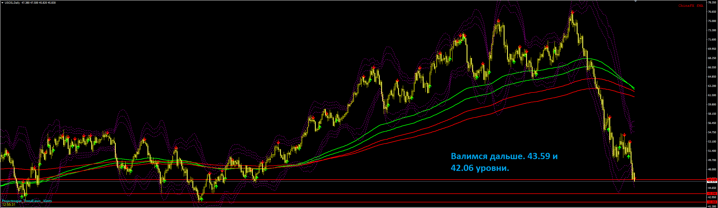Viewport: 718px width, 208px height.
Task: Click the 56.450 price scale value
Action: click(x=712, y=123)
